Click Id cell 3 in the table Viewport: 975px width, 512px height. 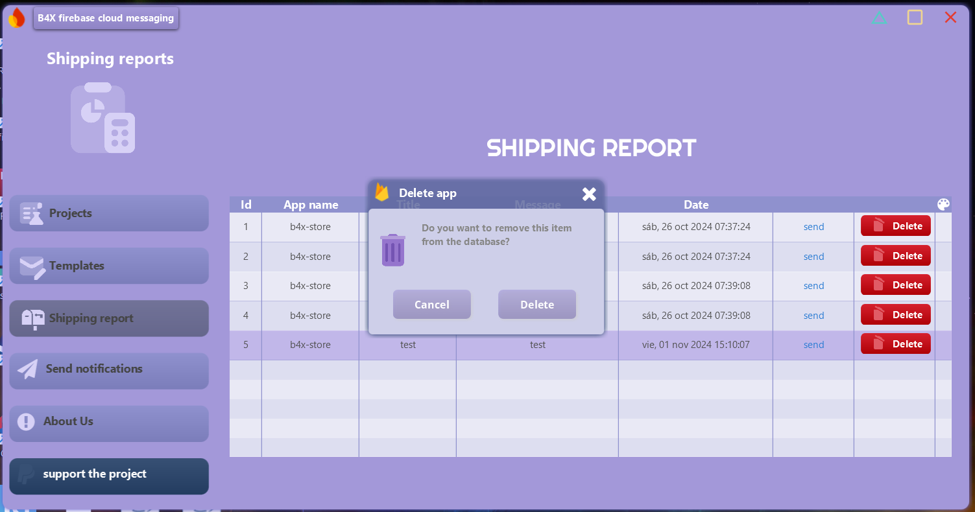click(246, 286)
